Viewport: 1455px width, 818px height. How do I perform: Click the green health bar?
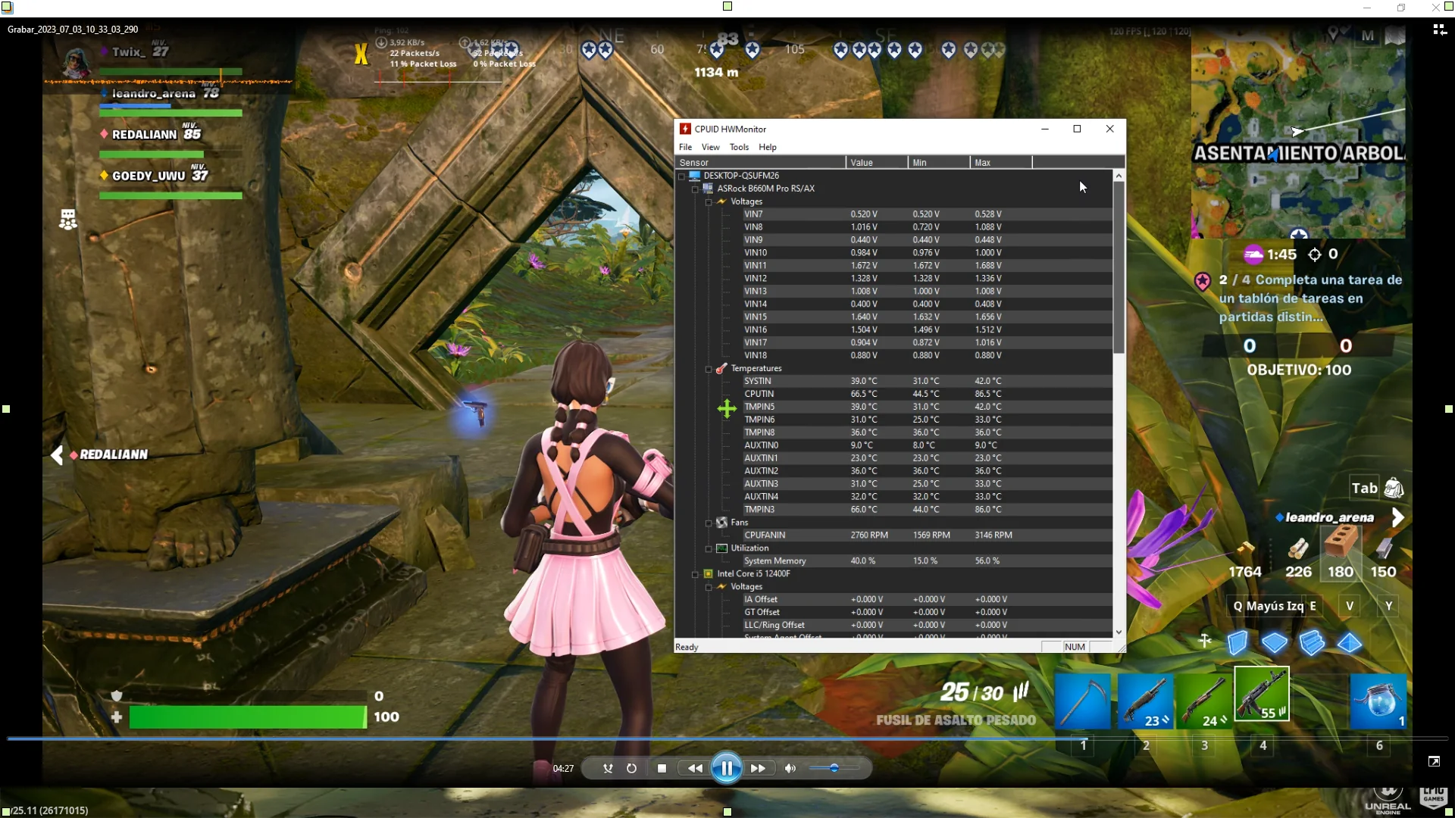[x=248, y=717]
